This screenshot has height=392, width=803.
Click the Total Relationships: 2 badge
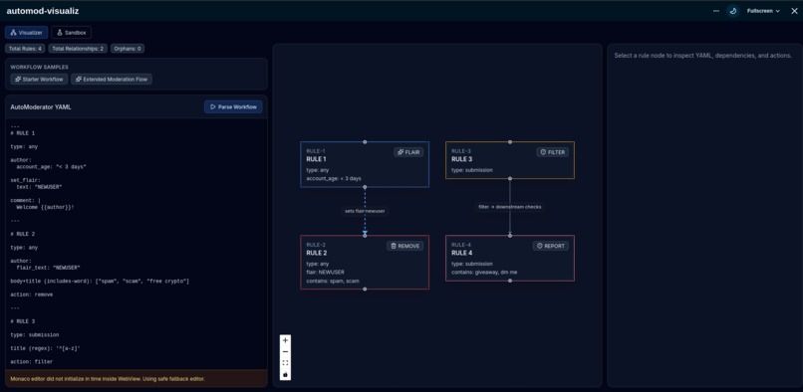point(78,49)
